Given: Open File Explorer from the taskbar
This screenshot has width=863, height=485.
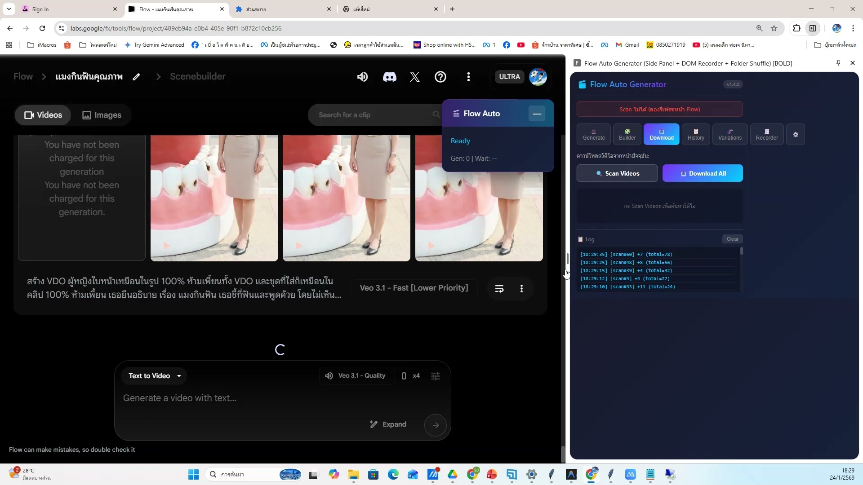Looking at the screenshot, I should 353,474.
